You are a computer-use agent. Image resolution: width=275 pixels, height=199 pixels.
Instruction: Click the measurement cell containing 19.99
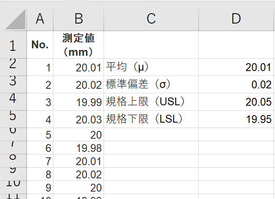click(79, 102)
